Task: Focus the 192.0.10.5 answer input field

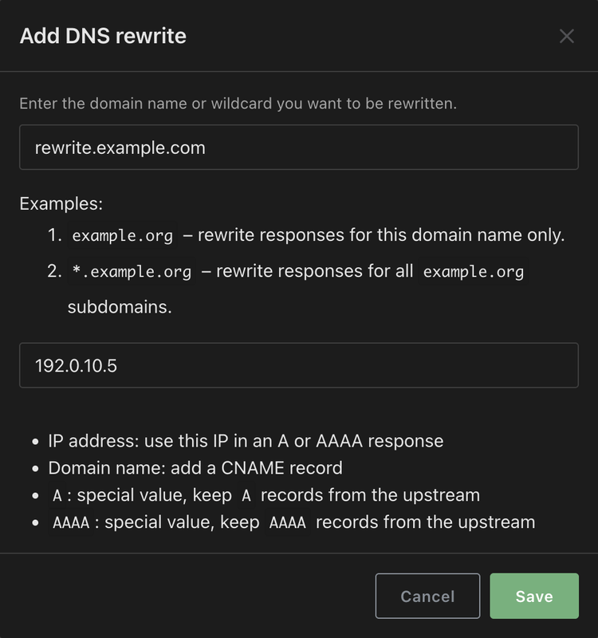Action: pyautogui.click(x=298, y=365)
